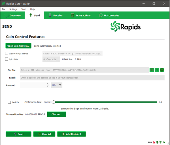Viewport: 170px width, 145px height.
Task: Click the Clear All button
Action: pyautogui.click(x=44, y=134)
